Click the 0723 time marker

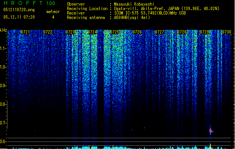[x=70, y=32]
